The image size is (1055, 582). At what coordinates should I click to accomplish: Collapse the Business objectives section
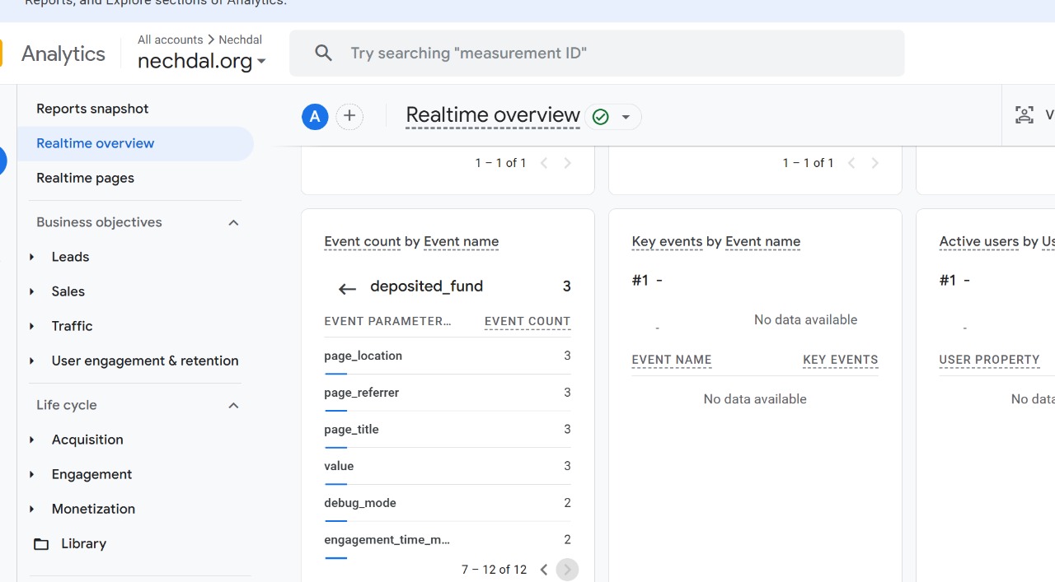(x=233, y=223)
